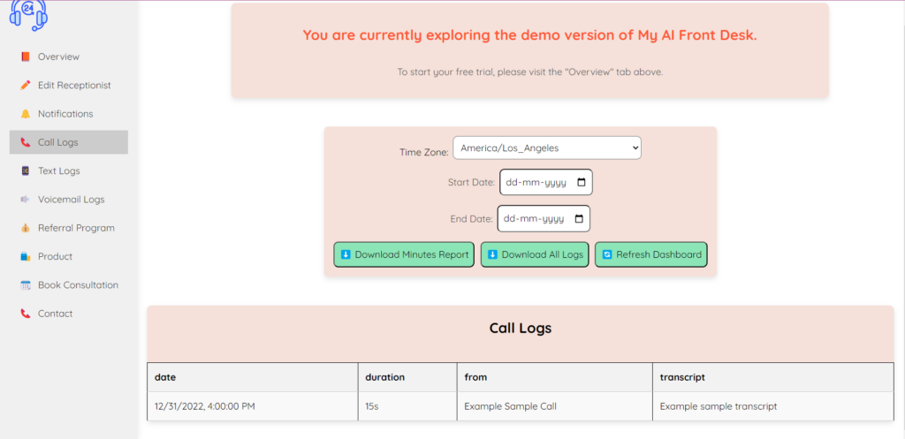Screen dimensions: 905x439
Task: Click download arrow icon on All Logs button
Action: (x=493, y=254)
